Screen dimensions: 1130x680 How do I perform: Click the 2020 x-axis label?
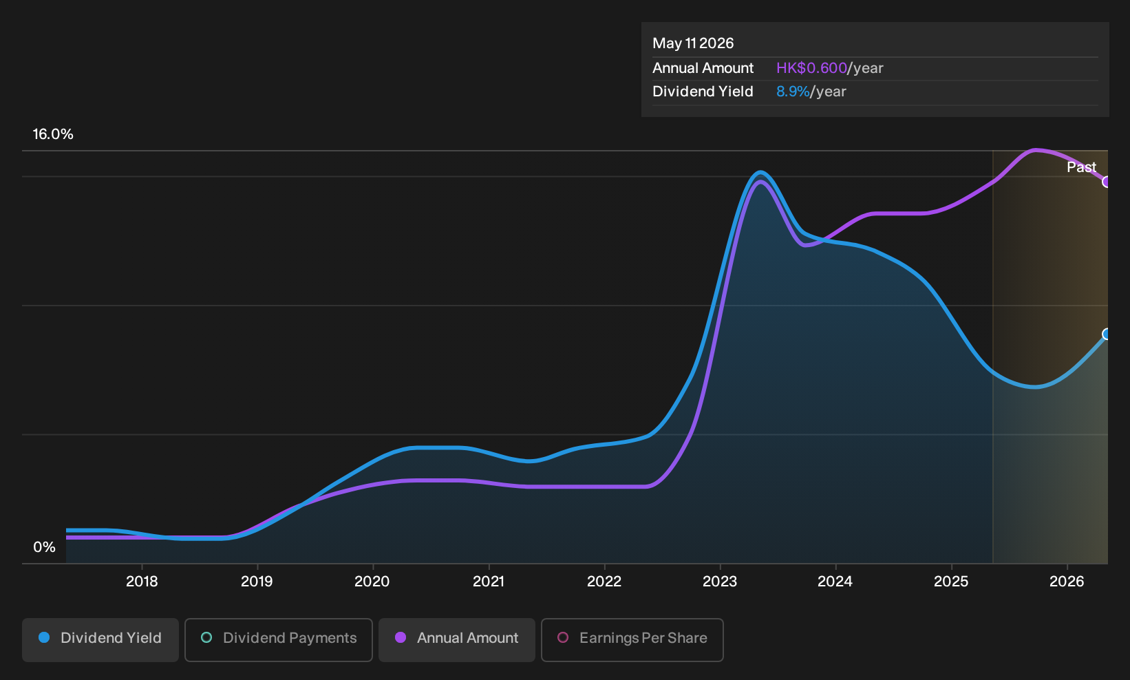coord(372,582)
